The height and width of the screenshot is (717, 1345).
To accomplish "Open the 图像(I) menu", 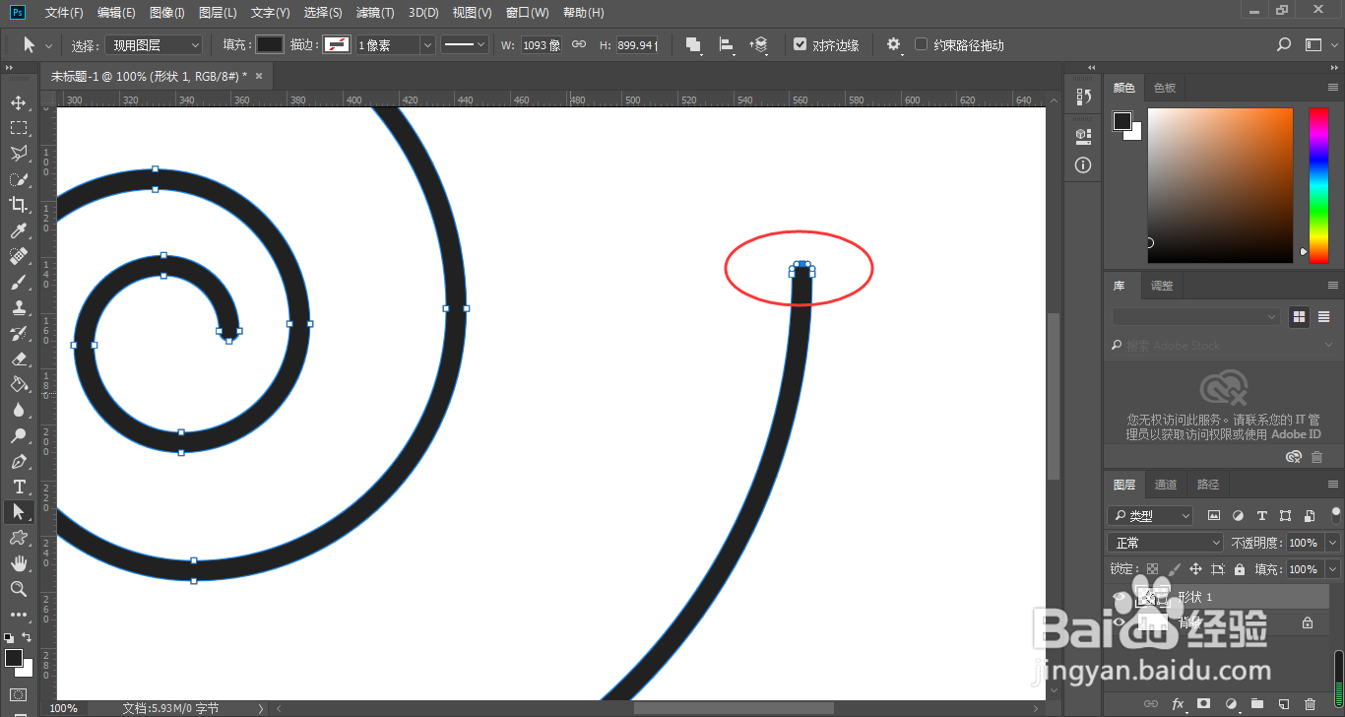I will pos(167,13).
